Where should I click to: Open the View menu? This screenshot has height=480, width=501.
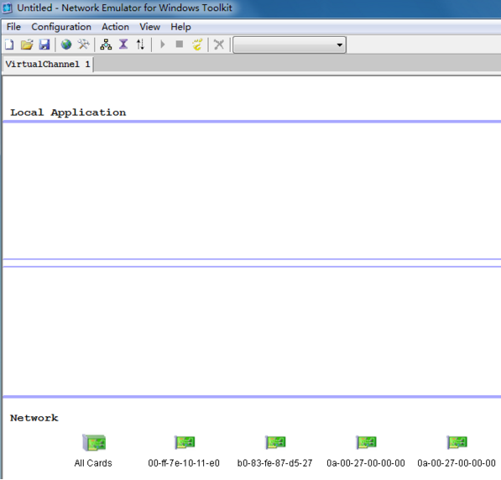click(150, 27)
